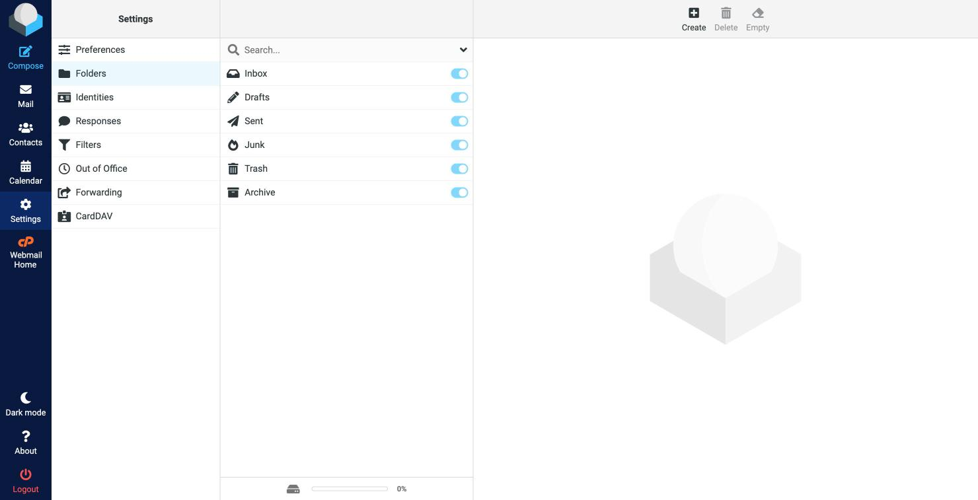Click the Settings panel heading

pyautogui.click(x=135, y=19)
